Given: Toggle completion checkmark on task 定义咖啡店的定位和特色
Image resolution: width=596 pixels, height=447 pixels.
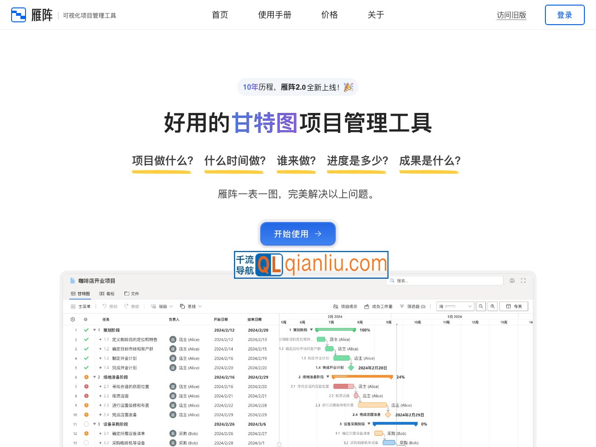Looking at the screenshot, I should [86, 340].
